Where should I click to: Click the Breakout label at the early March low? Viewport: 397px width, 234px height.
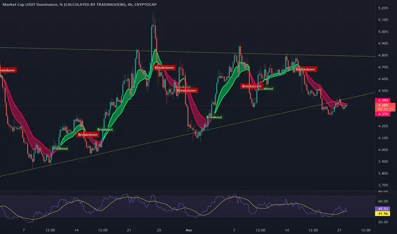point(214,117)
